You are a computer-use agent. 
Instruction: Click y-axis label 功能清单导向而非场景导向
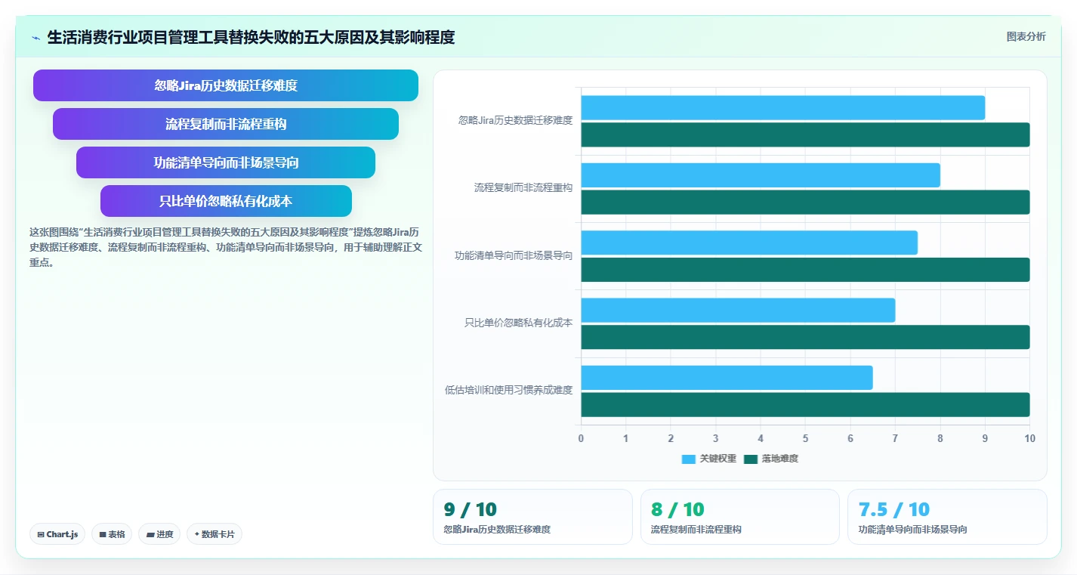click(x=514, y=255)
